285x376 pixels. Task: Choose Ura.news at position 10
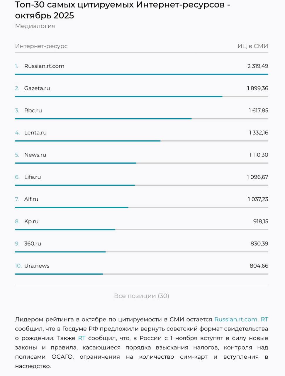[37, 266]
